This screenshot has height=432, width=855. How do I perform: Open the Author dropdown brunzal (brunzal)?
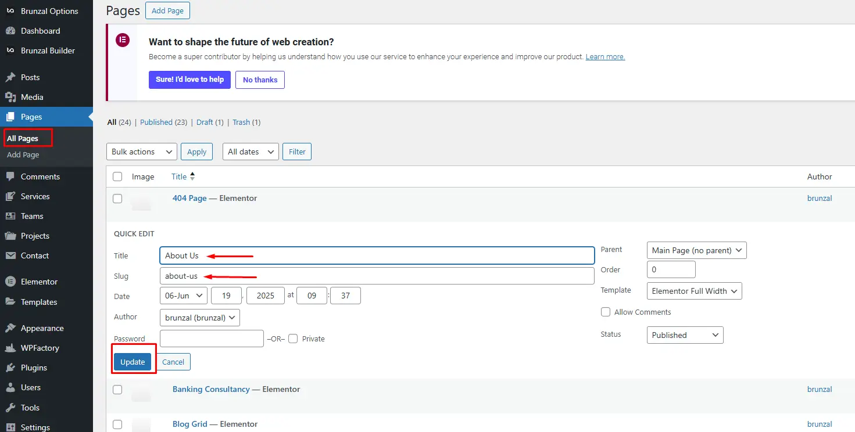click(200, 318)
